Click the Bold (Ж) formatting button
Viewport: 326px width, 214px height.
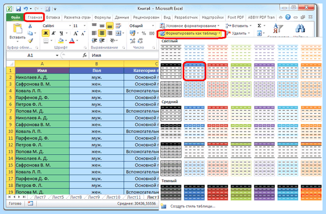[46, 33]
